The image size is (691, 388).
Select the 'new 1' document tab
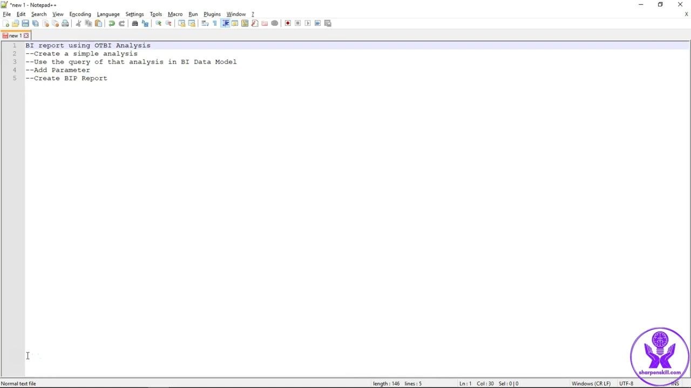[x=15, y=36]
